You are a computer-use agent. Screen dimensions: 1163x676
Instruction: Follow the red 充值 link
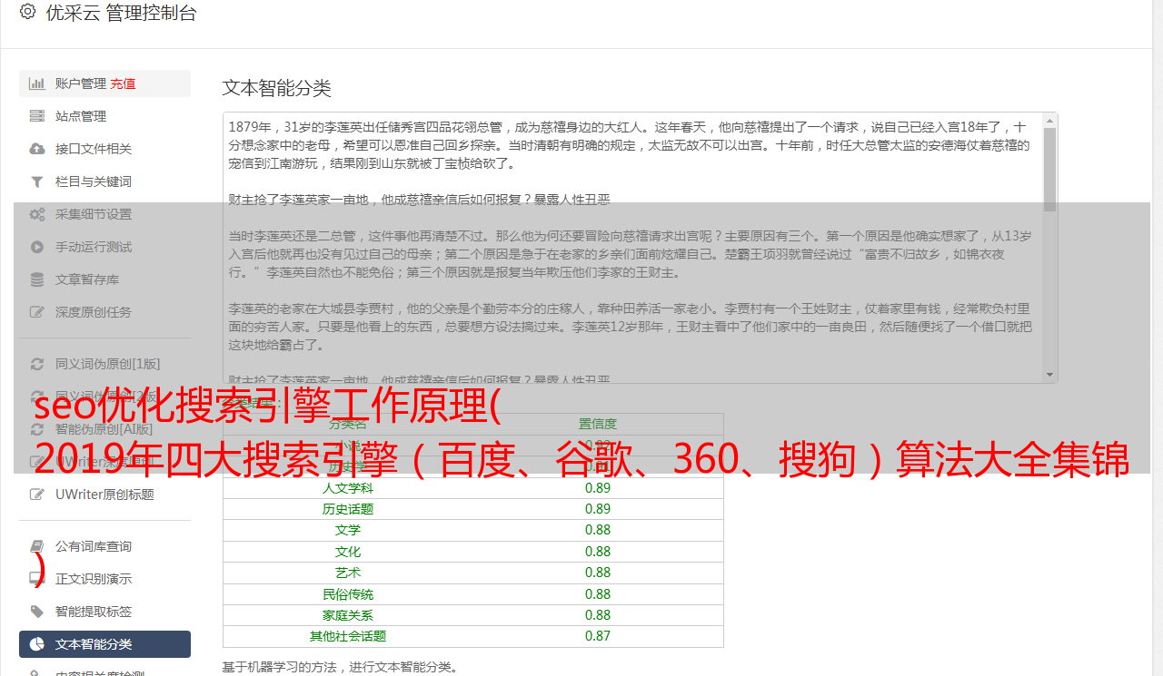[123, 83]
